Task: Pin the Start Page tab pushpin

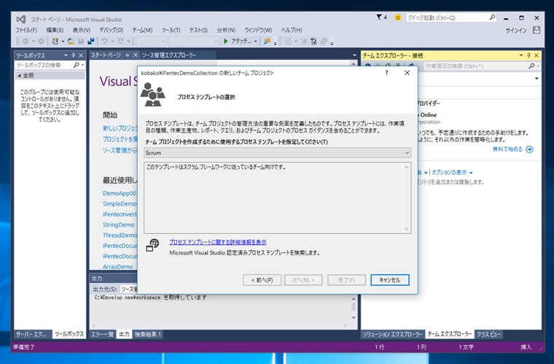Action: click(x=127, y=55)
